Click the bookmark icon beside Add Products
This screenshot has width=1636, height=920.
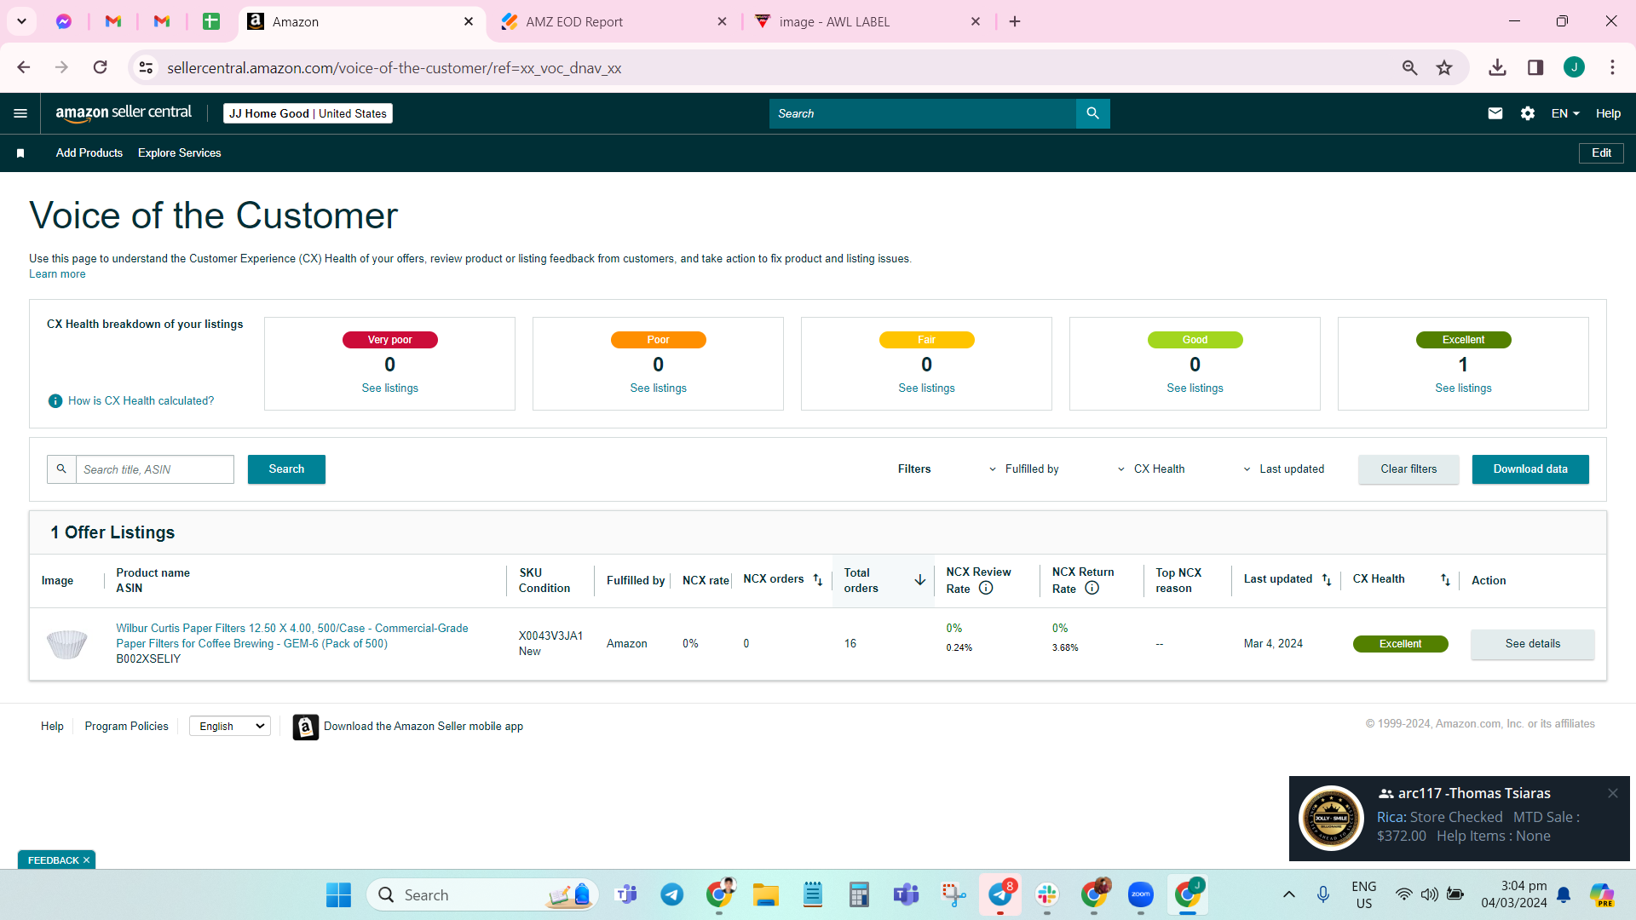[20, 153]
